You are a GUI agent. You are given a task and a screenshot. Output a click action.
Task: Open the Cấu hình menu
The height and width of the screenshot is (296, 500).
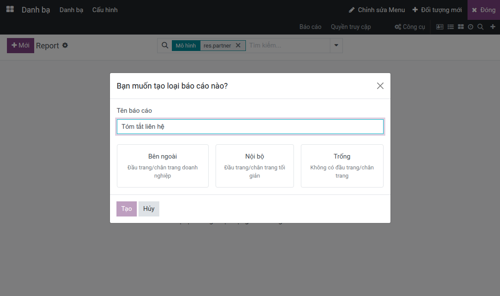105,10
